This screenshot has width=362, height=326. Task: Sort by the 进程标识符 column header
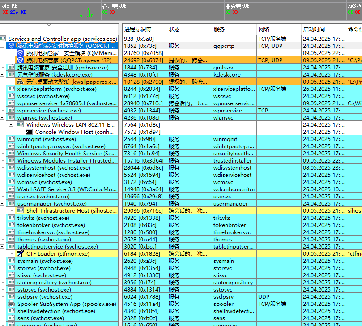click(138, 30)
